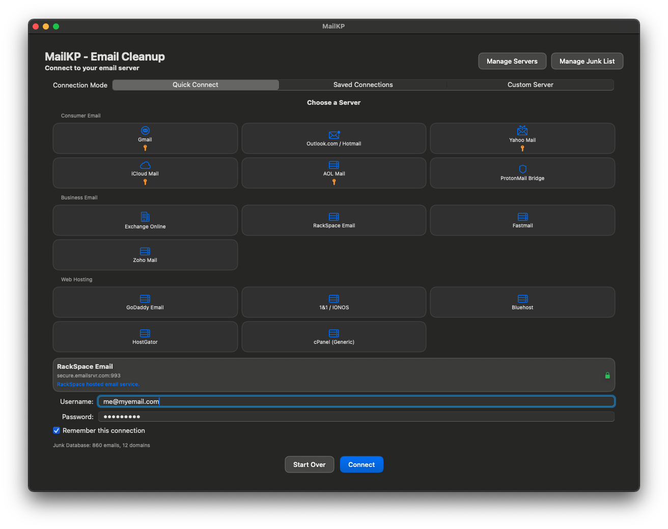Click the blue Connect button
The image size is (668, 529).
pos(361,464)
